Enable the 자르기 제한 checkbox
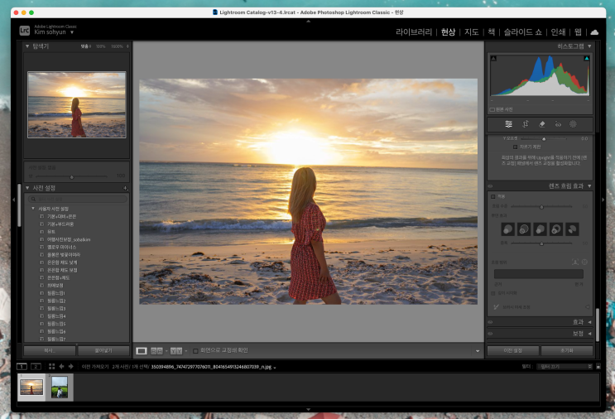 coord(515,147)
